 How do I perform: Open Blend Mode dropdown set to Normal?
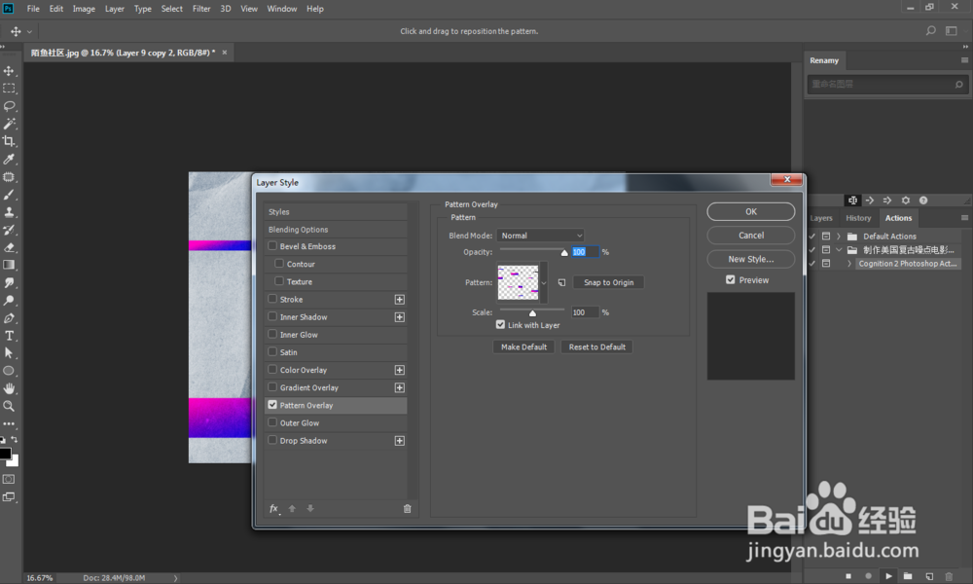(540, 236)
